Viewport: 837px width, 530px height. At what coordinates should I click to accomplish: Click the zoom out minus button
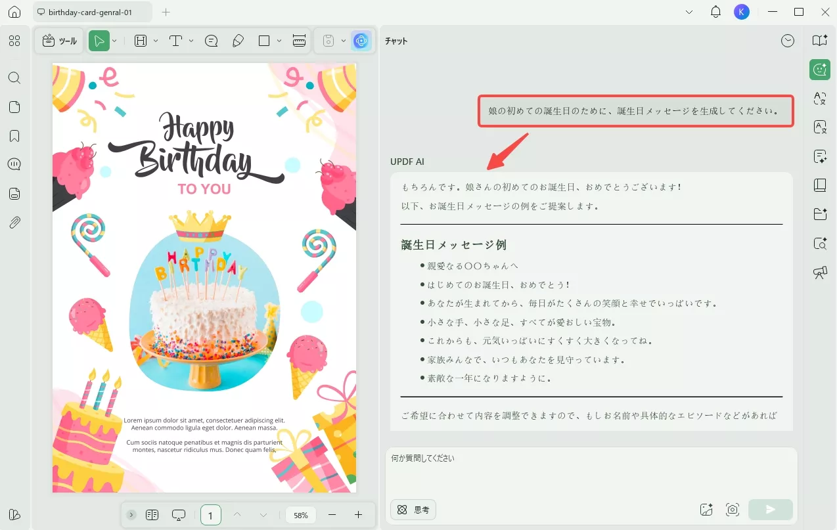pyautogui.click(x=332, y=515)
